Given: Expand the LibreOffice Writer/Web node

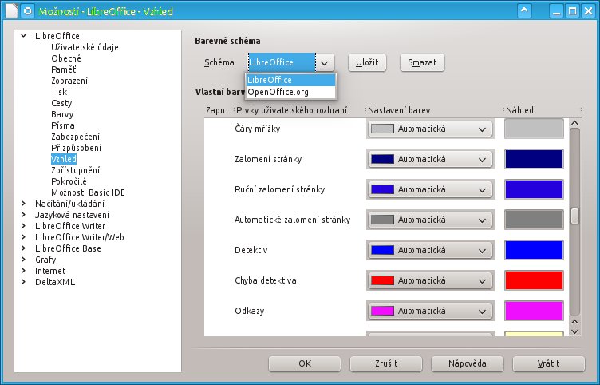Looking at the screenshot, I should tap(24, 236).
